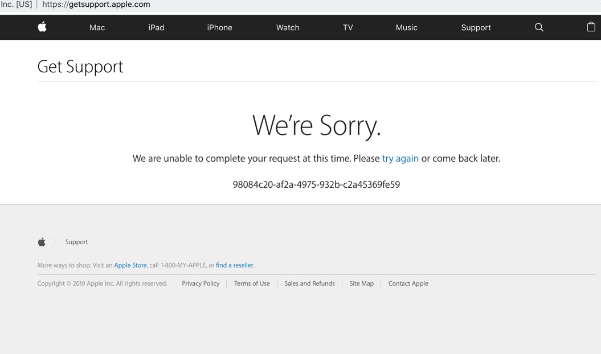Click the footer Apple logo breadcrumb

[x=42, y=242]
